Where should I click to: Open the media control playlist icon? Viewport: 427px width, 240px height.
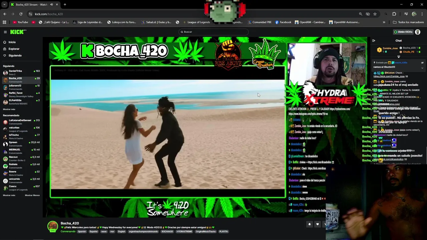406,14
